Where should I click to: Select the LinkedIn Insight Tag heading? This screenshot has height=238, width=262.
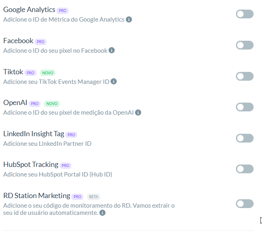34,134
